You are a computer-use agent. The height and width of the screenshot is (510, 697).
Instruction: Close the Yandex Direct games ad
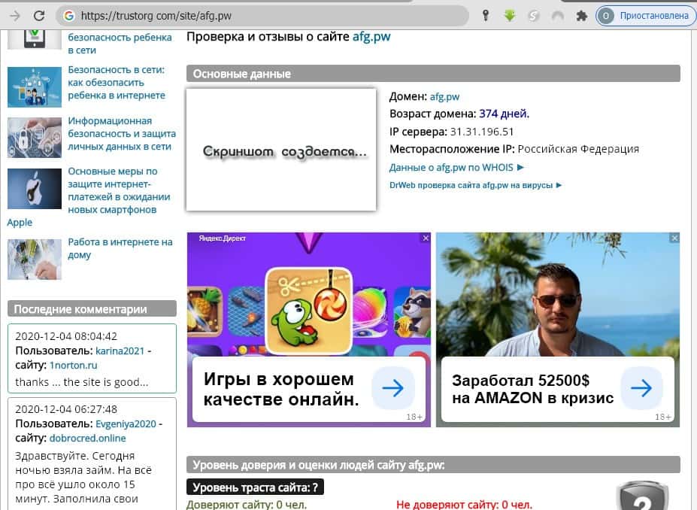click(426, 238)
